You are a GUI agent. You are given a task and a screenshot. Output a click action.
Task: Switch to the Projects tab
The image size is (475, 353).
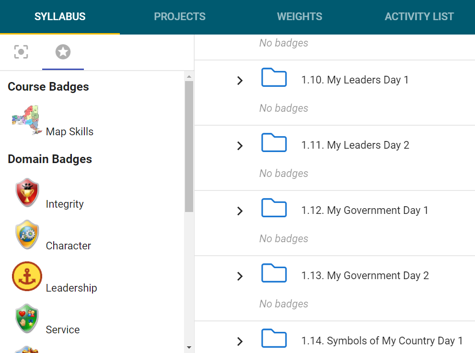tap(180, 17)
